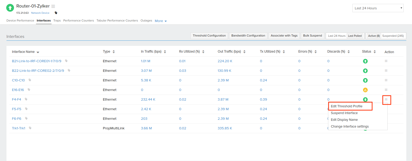This screenshot has height=161, width=412.
Task: Click the tag icon under the device name
Action: (x=56, y=13)
